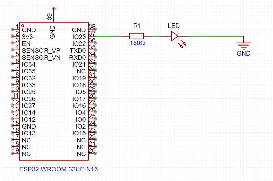Click the green wire from IO23 to R1
This screenshot has width=273, height=181.
(109, 36)
